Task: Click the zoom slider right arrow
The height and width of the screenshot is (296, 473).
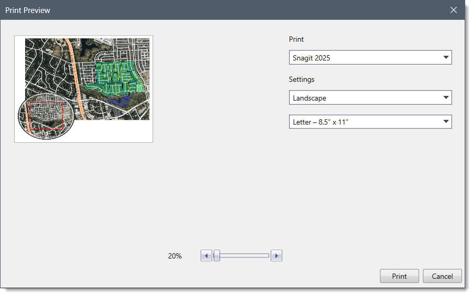Action: (276, 256)
